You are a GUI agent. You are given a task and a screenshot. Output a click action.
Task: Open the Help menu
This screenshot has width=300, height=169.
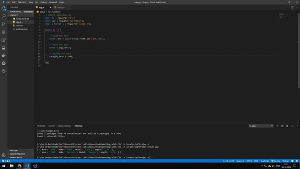point(61,2)
